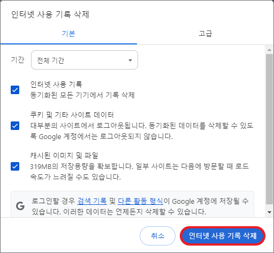The height and width of the screenshot is (253, 274).
Task: Click the vertical scrollbar thumb
Action: tap(269, 129)
